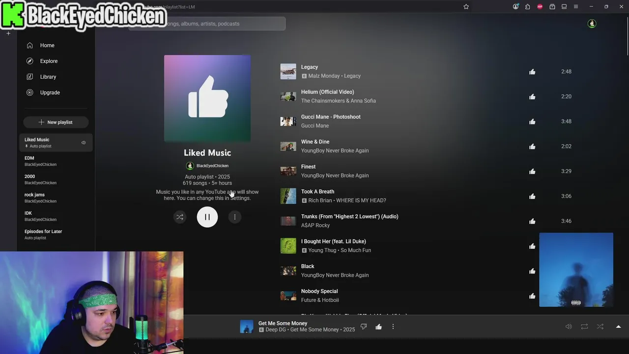The image size is (629, 354).
Task: Open Rich Brian artist link
Action: point(320,201)
